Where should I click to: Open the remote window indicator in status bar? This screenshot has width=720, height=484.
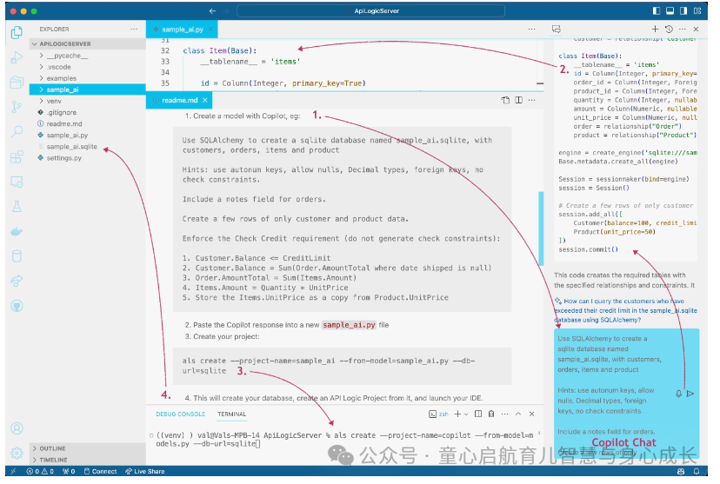click(13, 471)
